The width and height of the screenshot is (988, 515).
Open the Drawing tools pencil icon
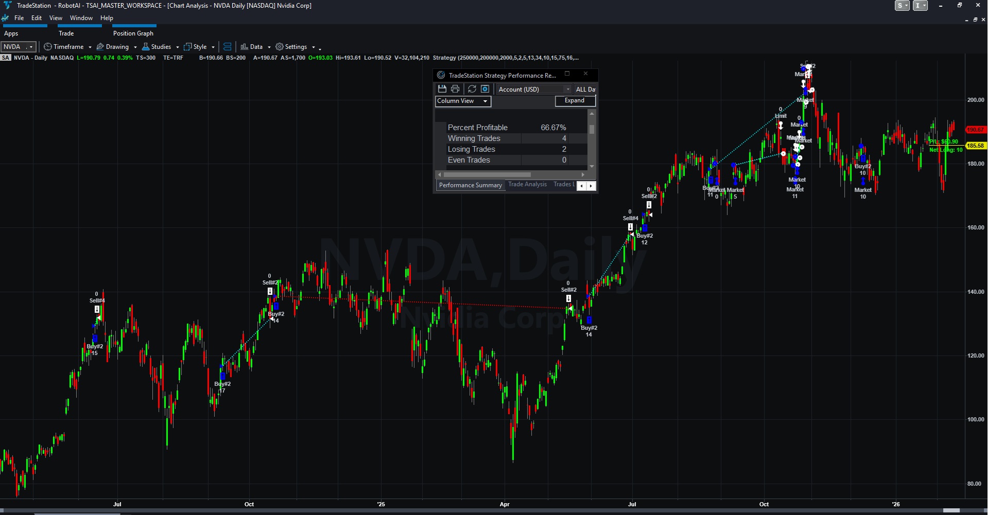click(x=101, y=46)
